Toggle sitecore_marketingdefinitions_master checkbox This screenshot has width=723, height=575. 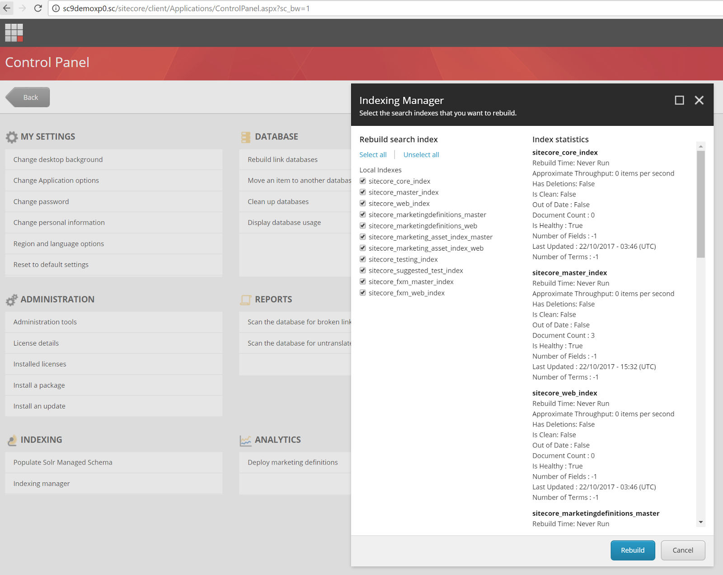pyautogui.click(x=363, y=214)
